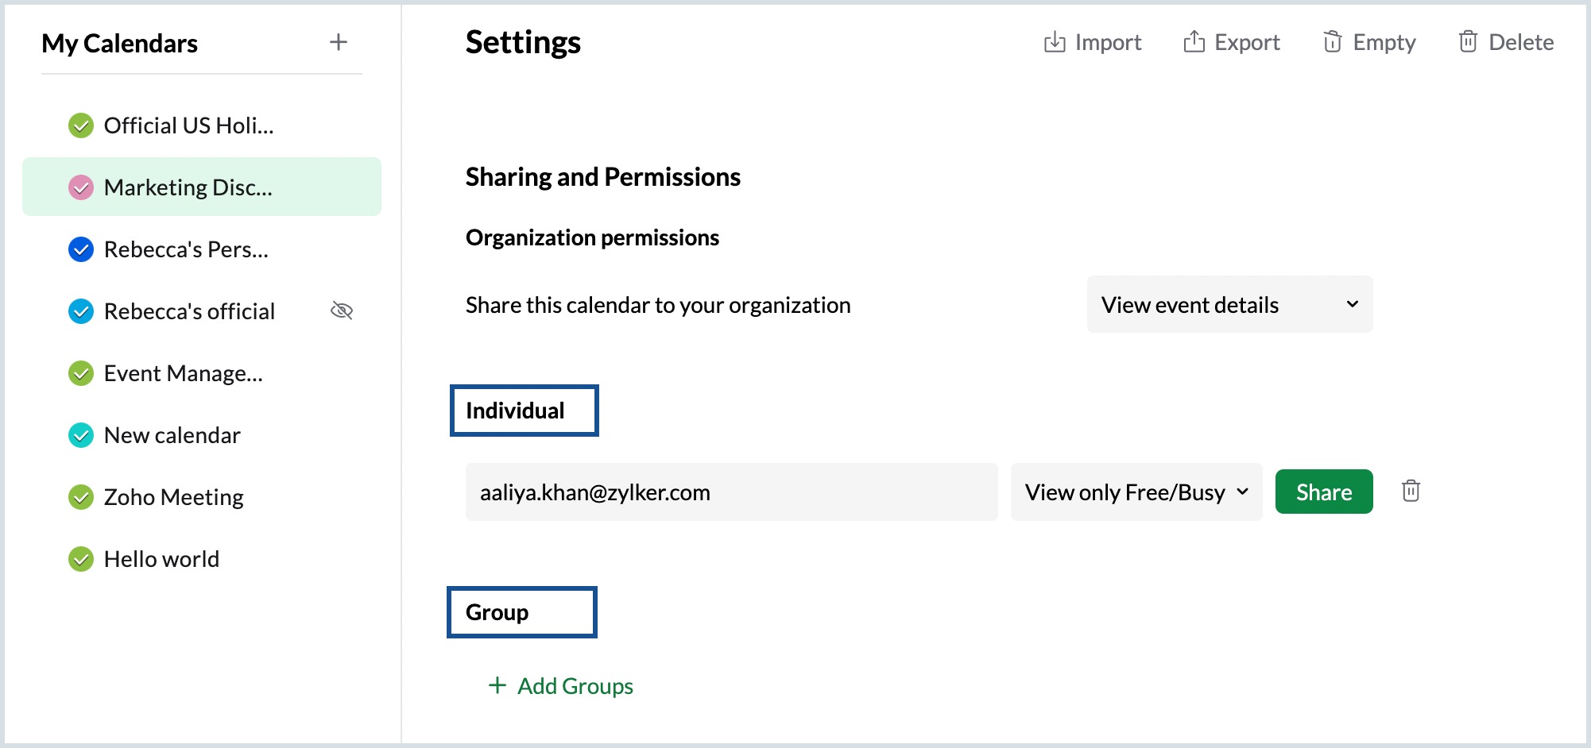Click Add Groups link

575,686
